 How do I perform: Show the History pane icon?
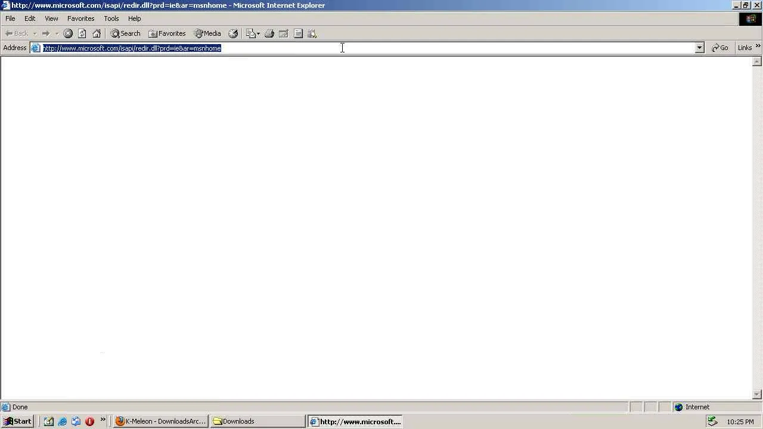pyautogui.click(x=233, y=33)
